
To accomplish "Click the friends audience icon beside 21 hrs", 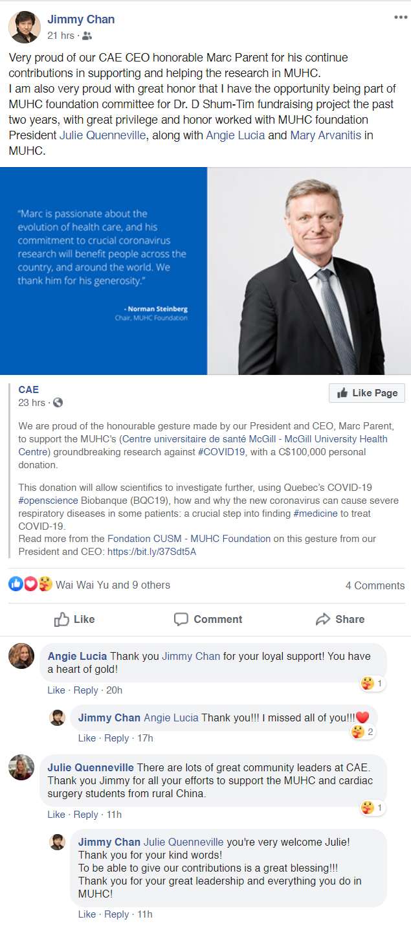I will pos(87,36).
